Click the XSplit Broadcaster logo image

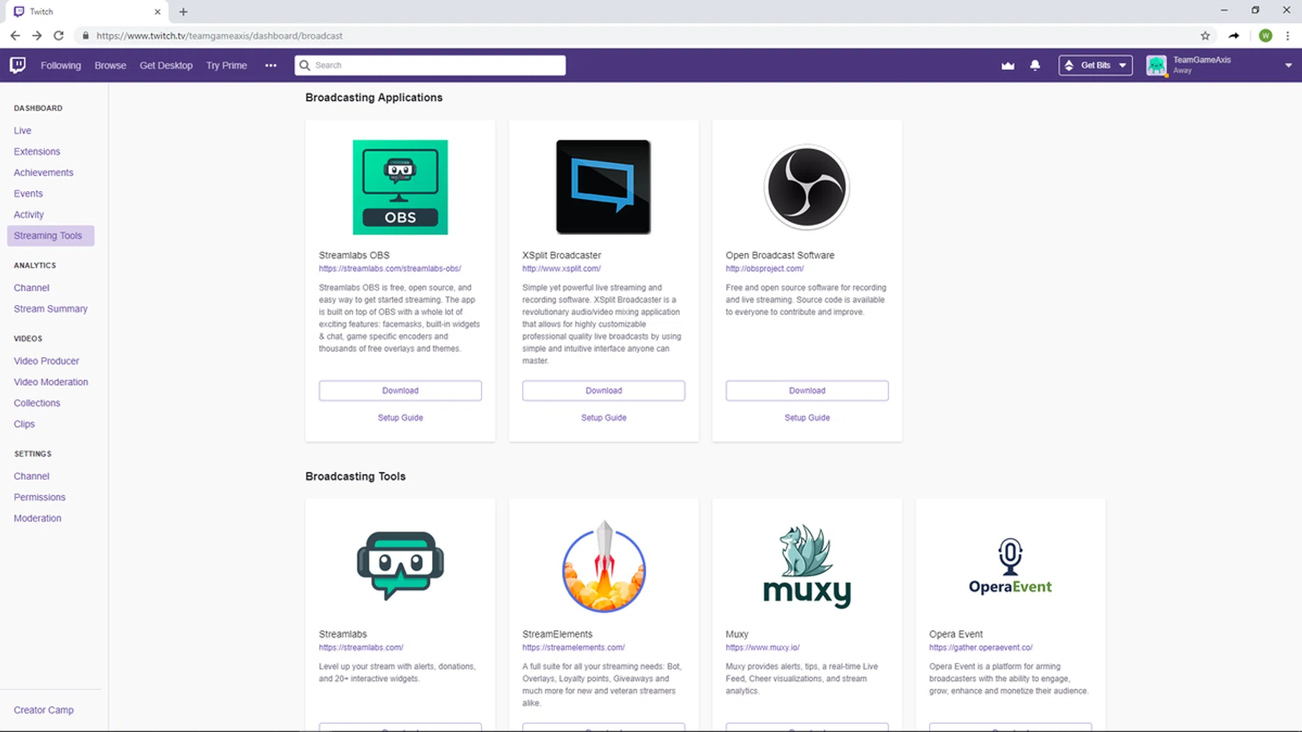pyautogui.click(x=603, y=187)
